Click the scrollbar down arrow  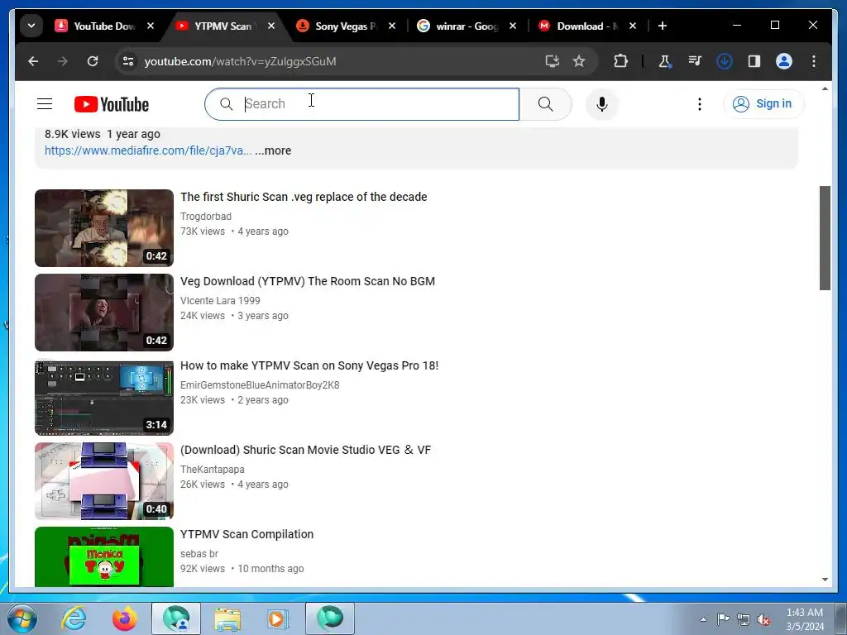click(825, 580)
